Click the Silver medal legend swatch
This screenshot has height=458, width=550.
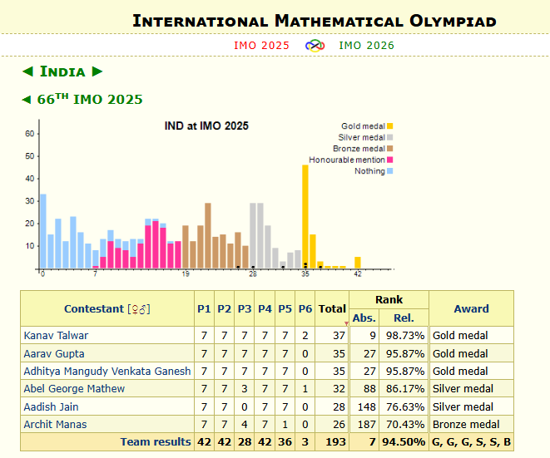click(x=389, y=137)
